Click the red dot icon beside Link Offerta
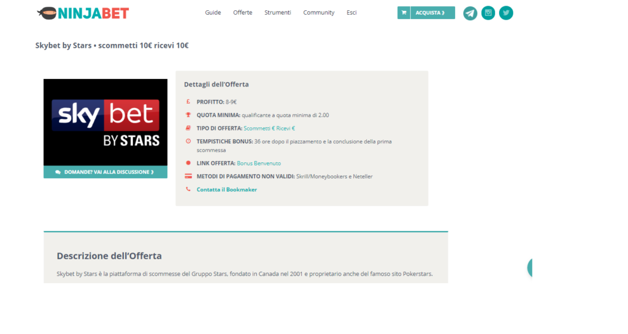The height and width of the screenshot is (334, 628). (x=188, y=163)
